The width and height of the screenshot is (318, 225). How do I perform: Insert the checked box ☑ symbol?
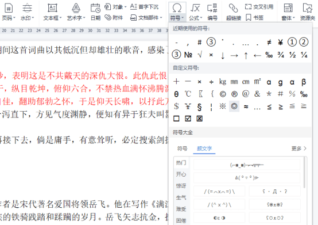(188, 119)
